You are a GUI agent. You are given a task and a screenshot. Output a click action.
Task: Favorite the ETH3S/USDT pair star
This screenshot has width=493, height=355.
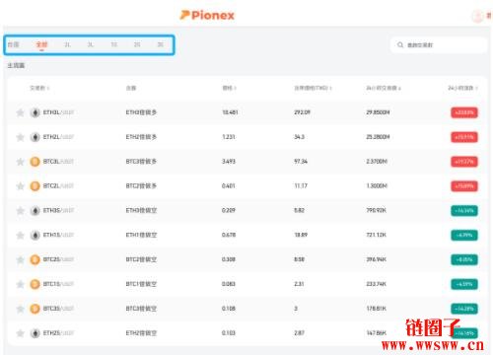point(21,211)
